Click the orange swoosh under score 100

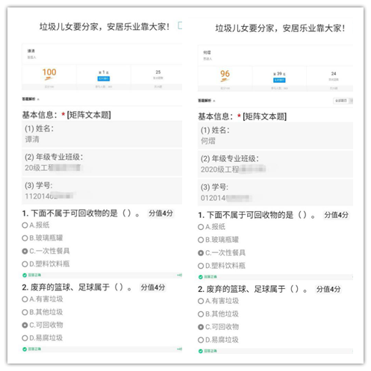coord(49,78)
